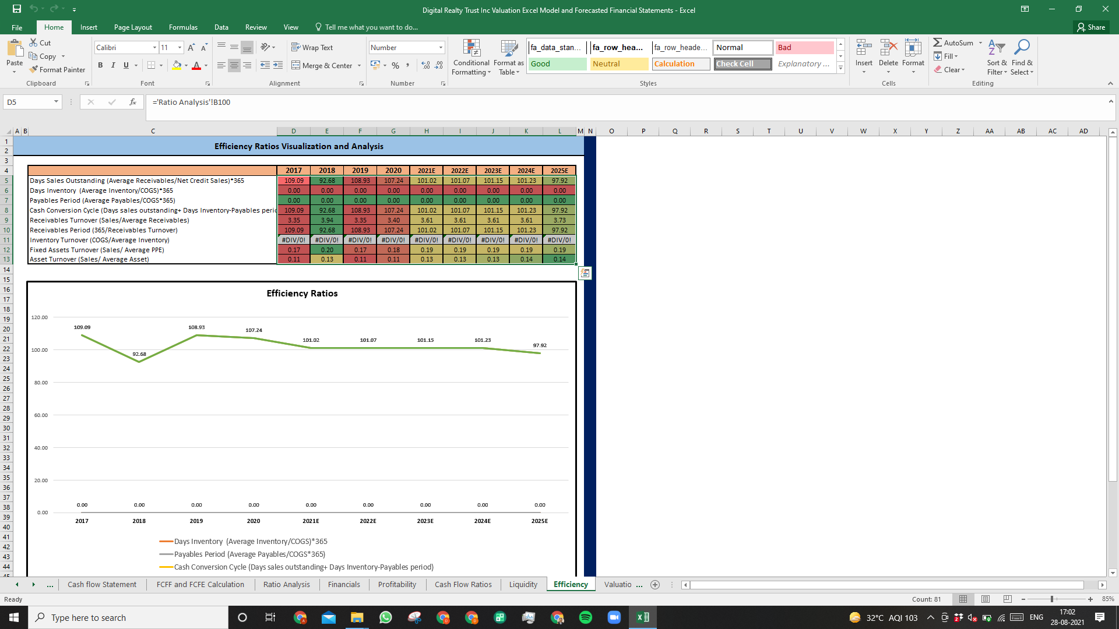Click the Copy button
1119x629 pixels.
[43, 56]
